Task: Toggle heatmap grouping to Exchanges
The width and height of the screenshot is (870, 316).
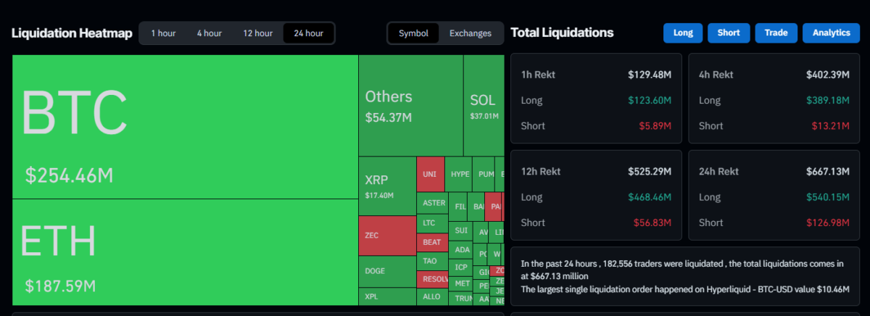Action: 470,33
